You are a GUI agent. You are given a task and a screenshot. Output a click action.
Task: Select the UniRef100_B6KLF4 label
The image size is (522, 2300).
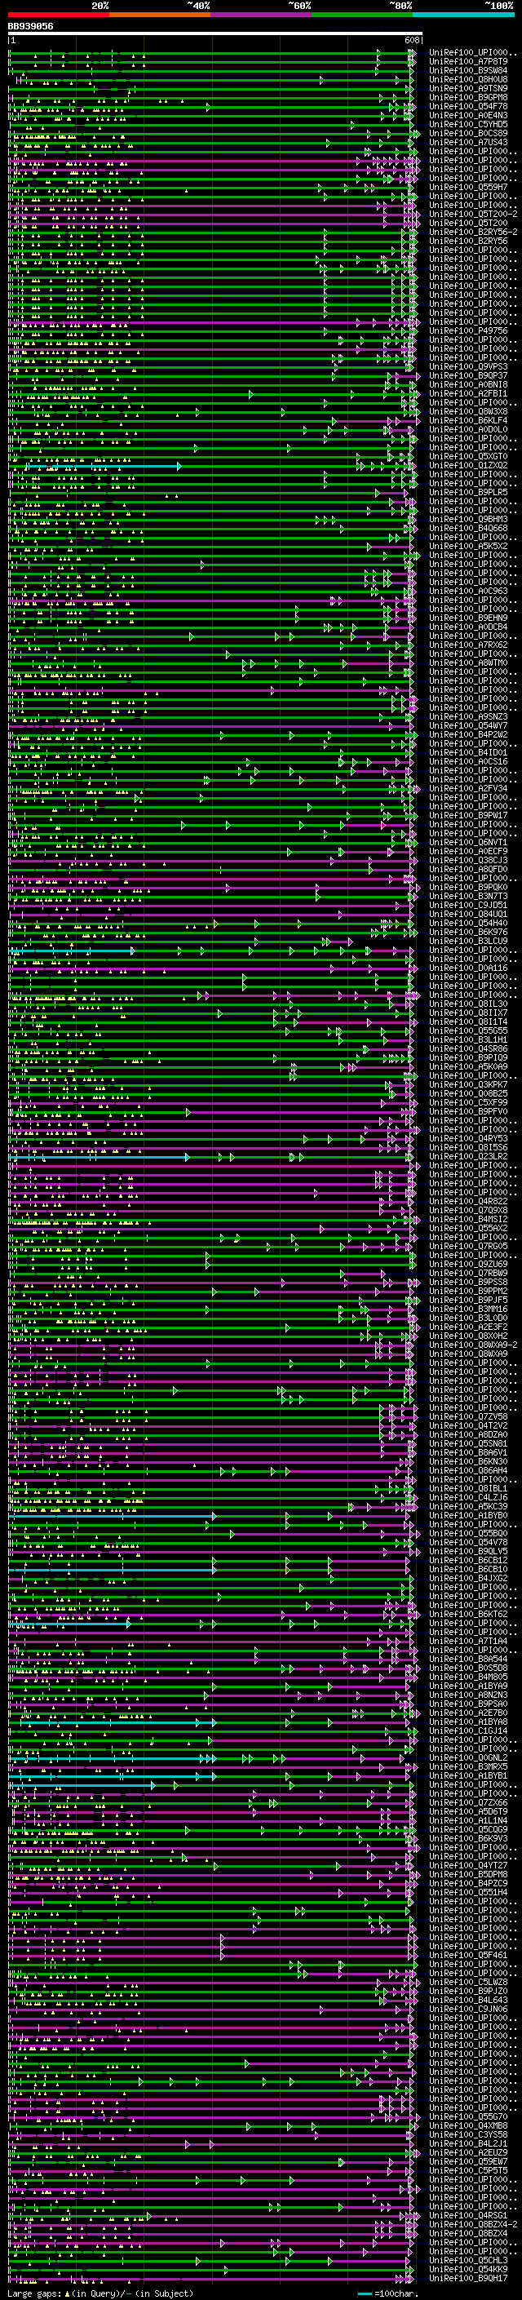click(468, 420)
